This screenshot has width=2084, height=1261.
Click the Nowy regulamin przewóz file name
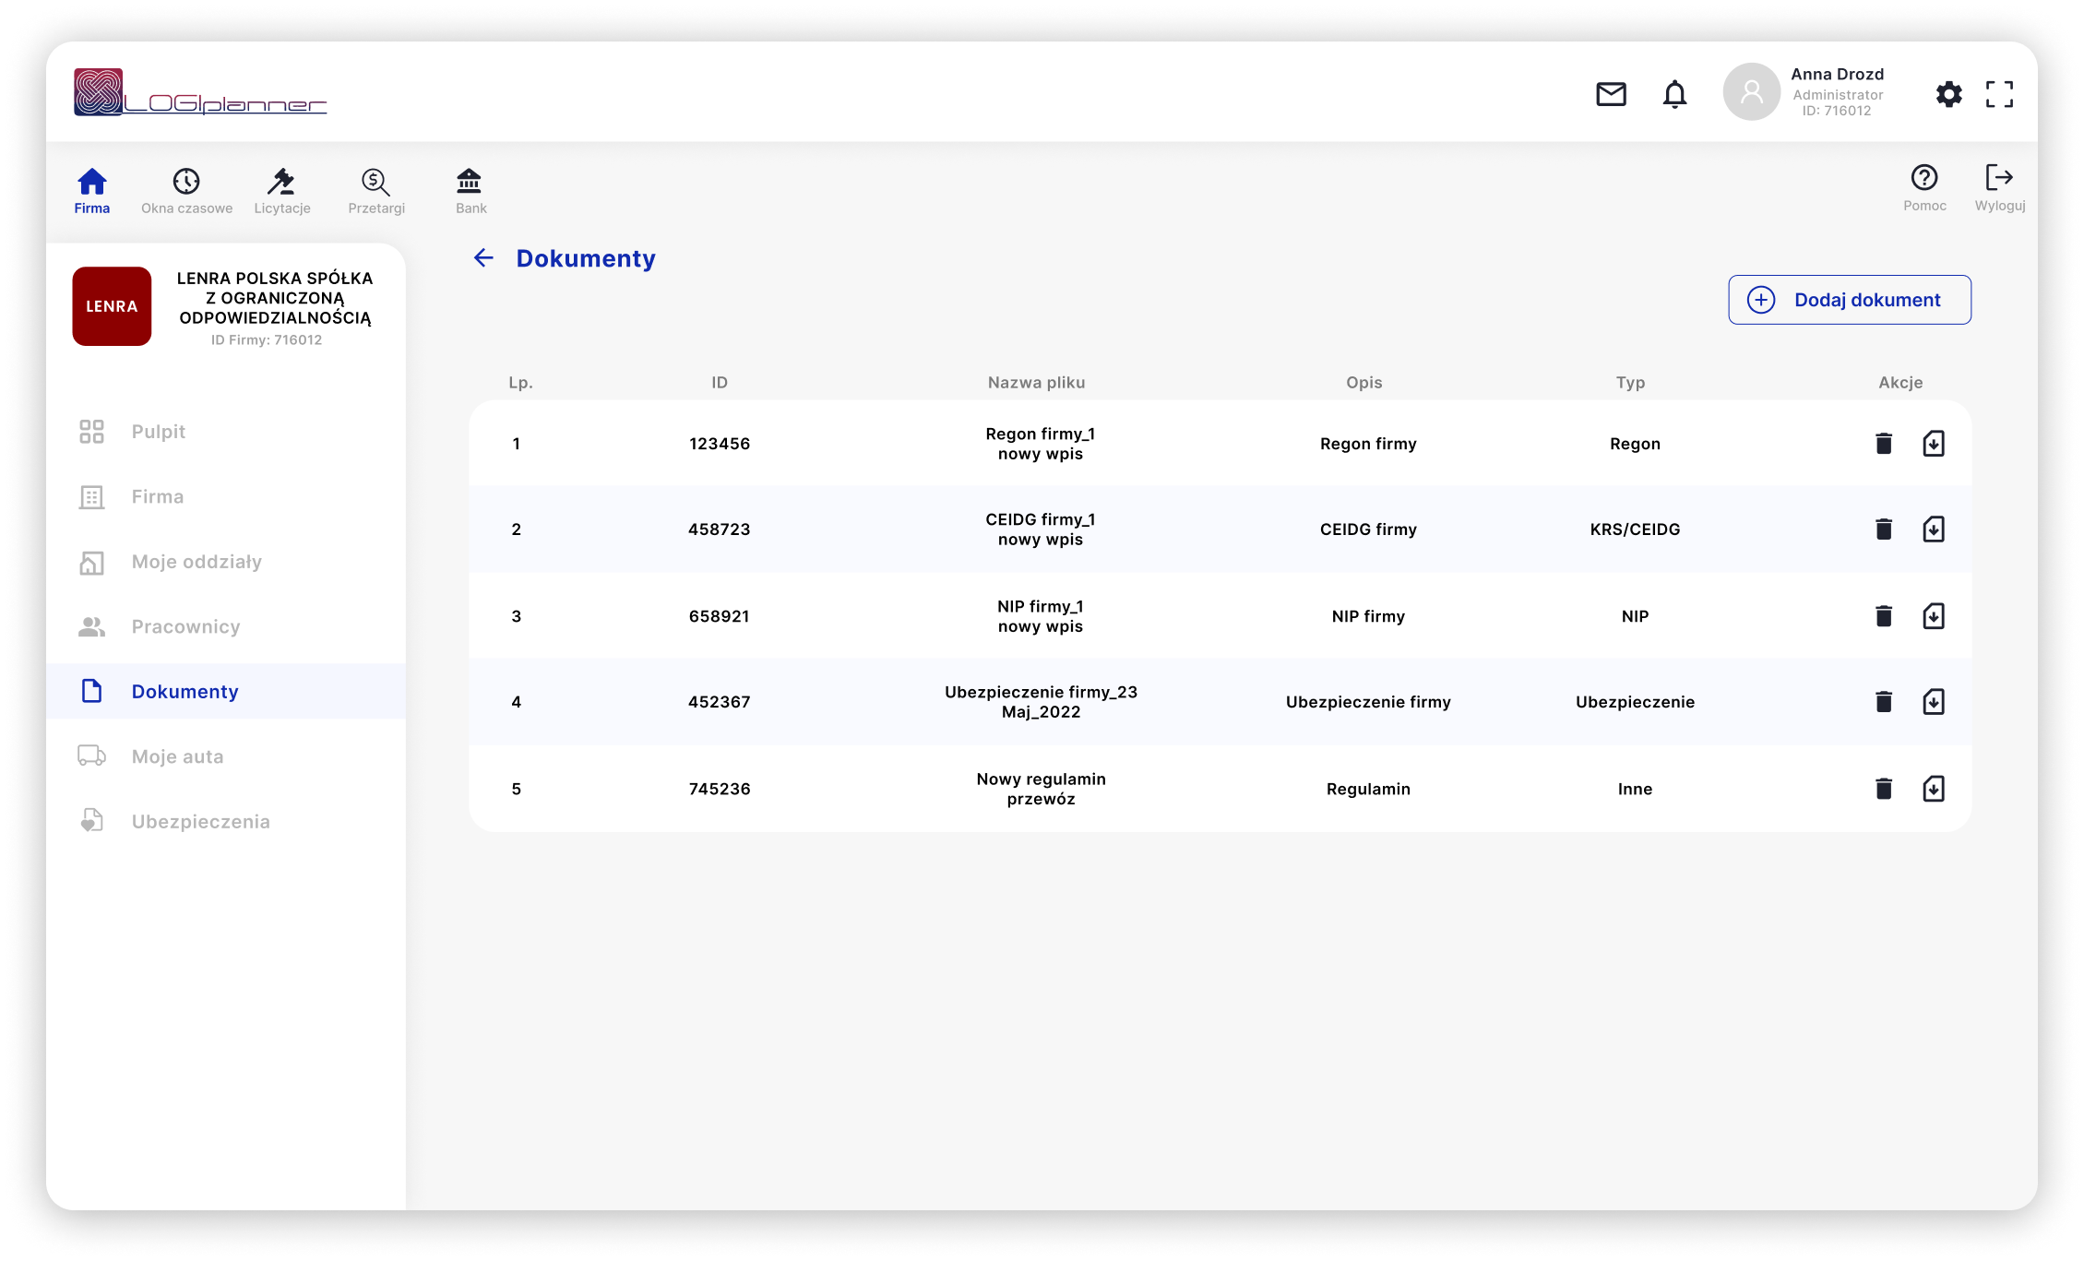pyautogui.click(x=1041, y=789)
